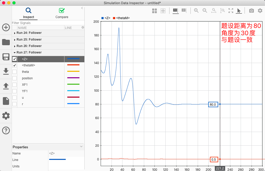Expand Run 24: Follower

(x=15, y=33)
